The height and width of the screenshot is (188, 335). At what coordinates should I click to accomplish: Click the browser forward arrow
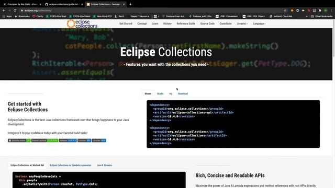pos(9,10)
